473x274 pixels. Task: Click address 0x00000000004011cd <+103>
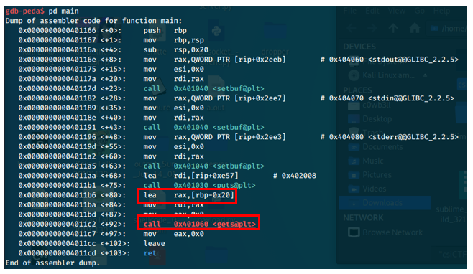74,253
